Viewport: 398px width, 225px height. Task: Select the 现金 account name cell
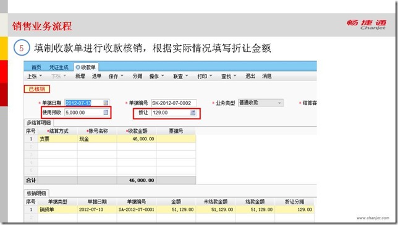click(97, 139)
